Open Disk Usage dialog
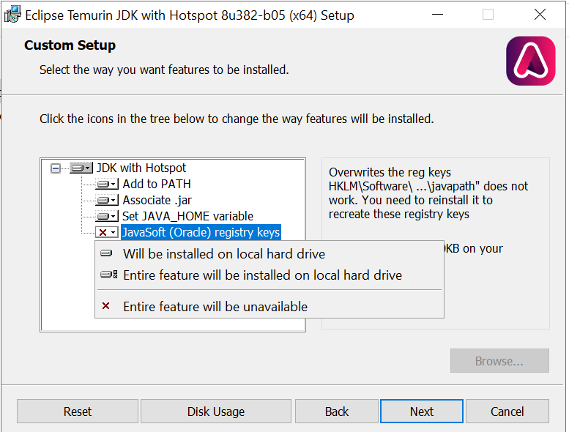This screenshot has height=432, width=569. point(216,411)
